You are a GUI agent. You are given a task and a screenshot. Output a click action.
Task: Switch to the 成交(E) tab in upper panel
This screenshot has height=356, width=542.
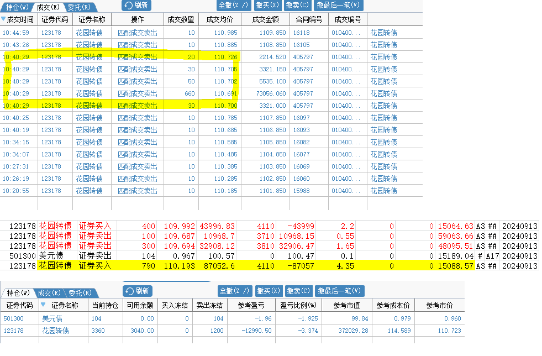click(x=48, y=7)
